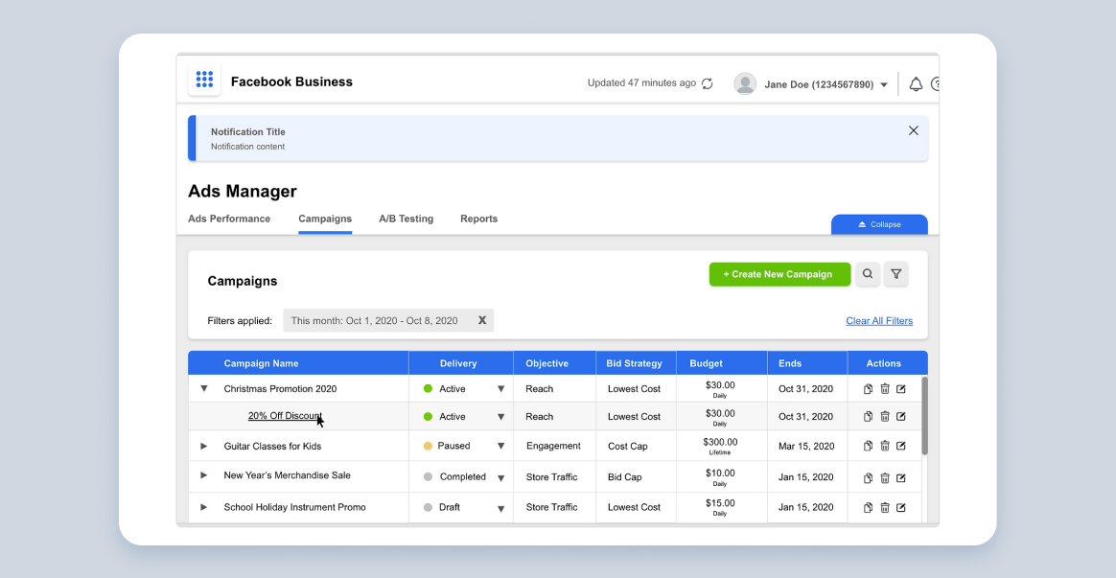Delete the School Holiday Instrument Promo campaign
The image size is (1116, 578).
pos(885,508)
